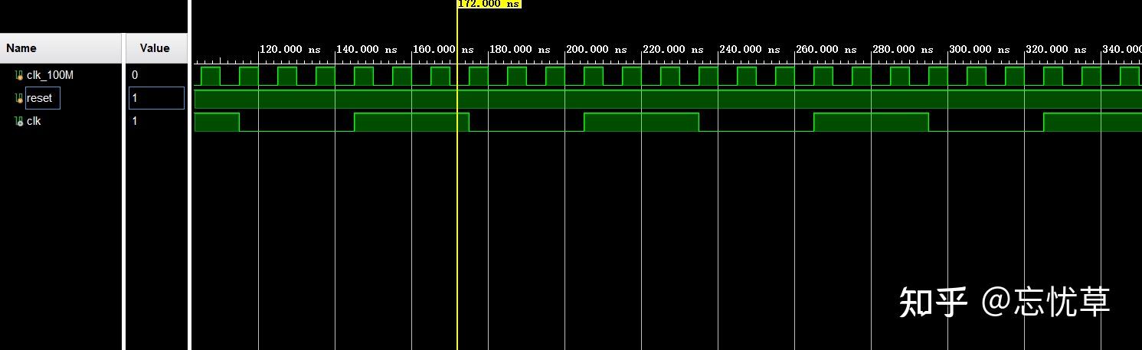The image size is (1142, 350).
Task: Click the clk_100M signal icon
Action: point(19,75)
